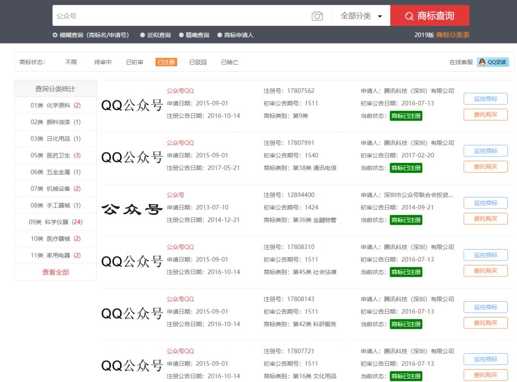The image size is (517, 382).
Task: Click the text 第45类 社会法律
Action: pyautogui.click(x=315, y=272)
